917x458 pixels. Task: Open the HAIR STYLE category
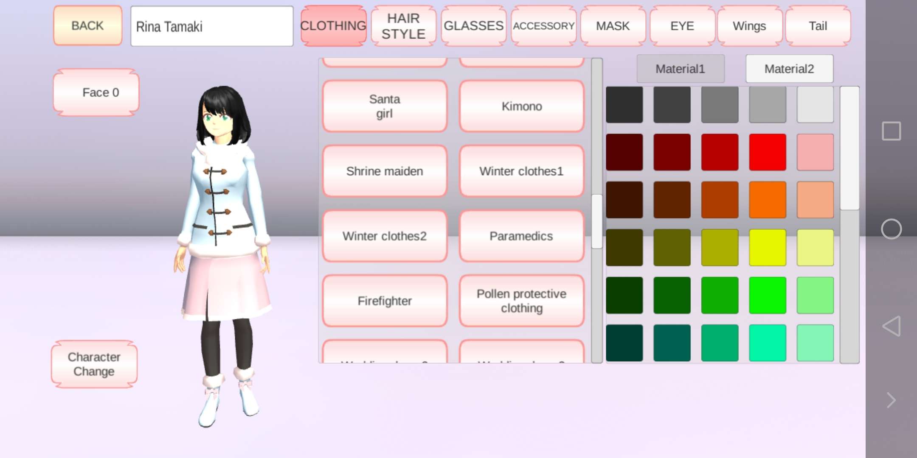tap(403, 26)
